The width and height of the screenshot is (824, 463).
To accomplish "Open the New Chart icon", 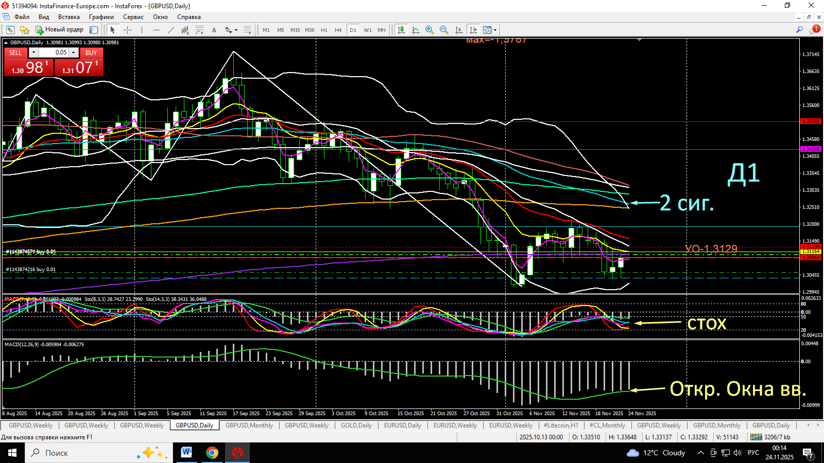I will [x=10, y=30].
